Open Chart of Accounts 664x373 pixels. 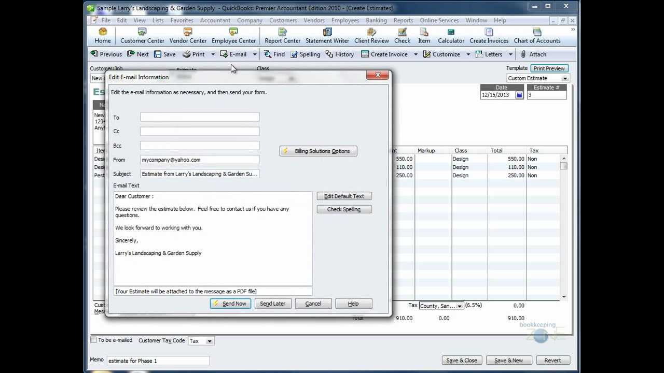click(537, 36)
